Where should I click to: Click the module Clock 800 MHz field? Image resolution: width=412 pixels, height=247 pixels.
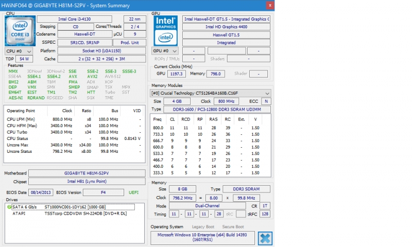click(226, 101)
